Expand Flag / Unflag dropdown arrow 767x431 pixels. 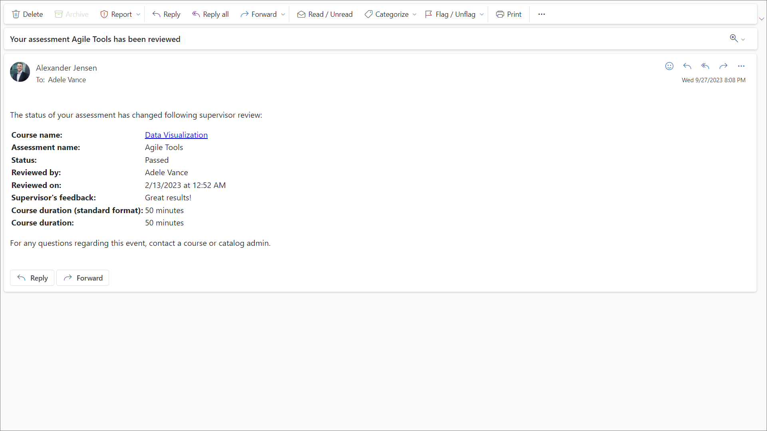click(482, 14)
